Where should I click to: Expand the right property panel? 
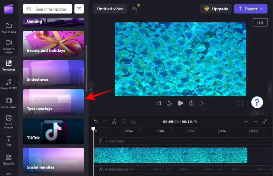(x=270, y=90)
